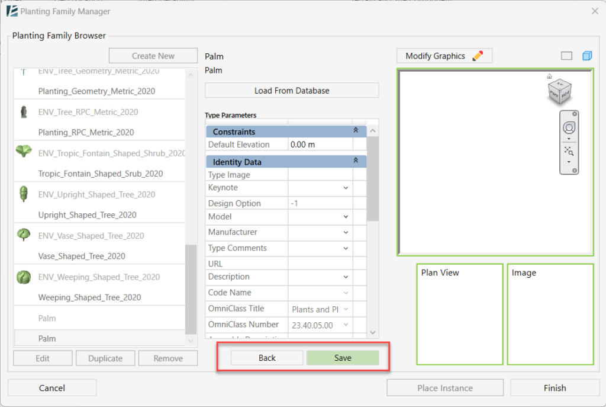Image resolution: width=606 pixels, height=407 pixels.
Task: Collapse the Constraints parameter group
Action: 356,130
